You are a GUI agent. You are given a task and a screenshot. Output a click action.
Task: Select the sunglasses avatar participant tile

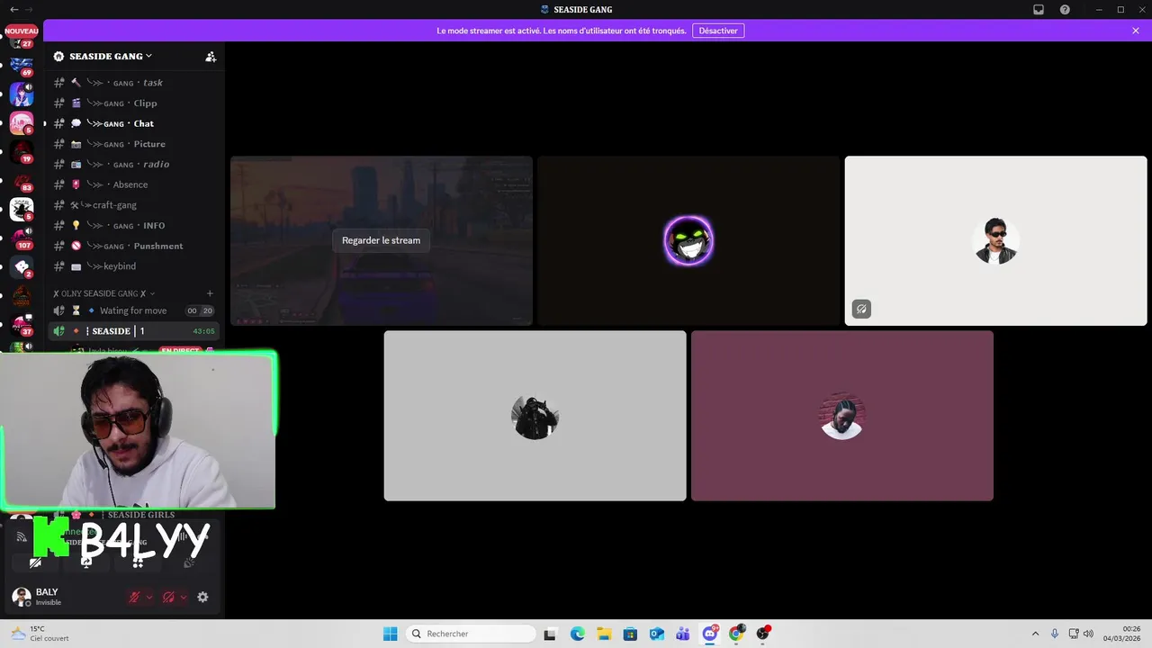[995, 241]
